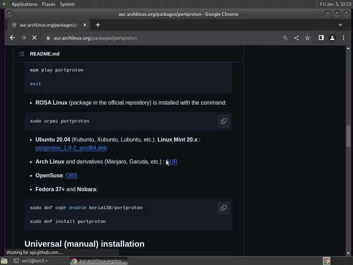353x265 pixels.
Task: Click the scrollbar down arrow
Action: (348, 253)
